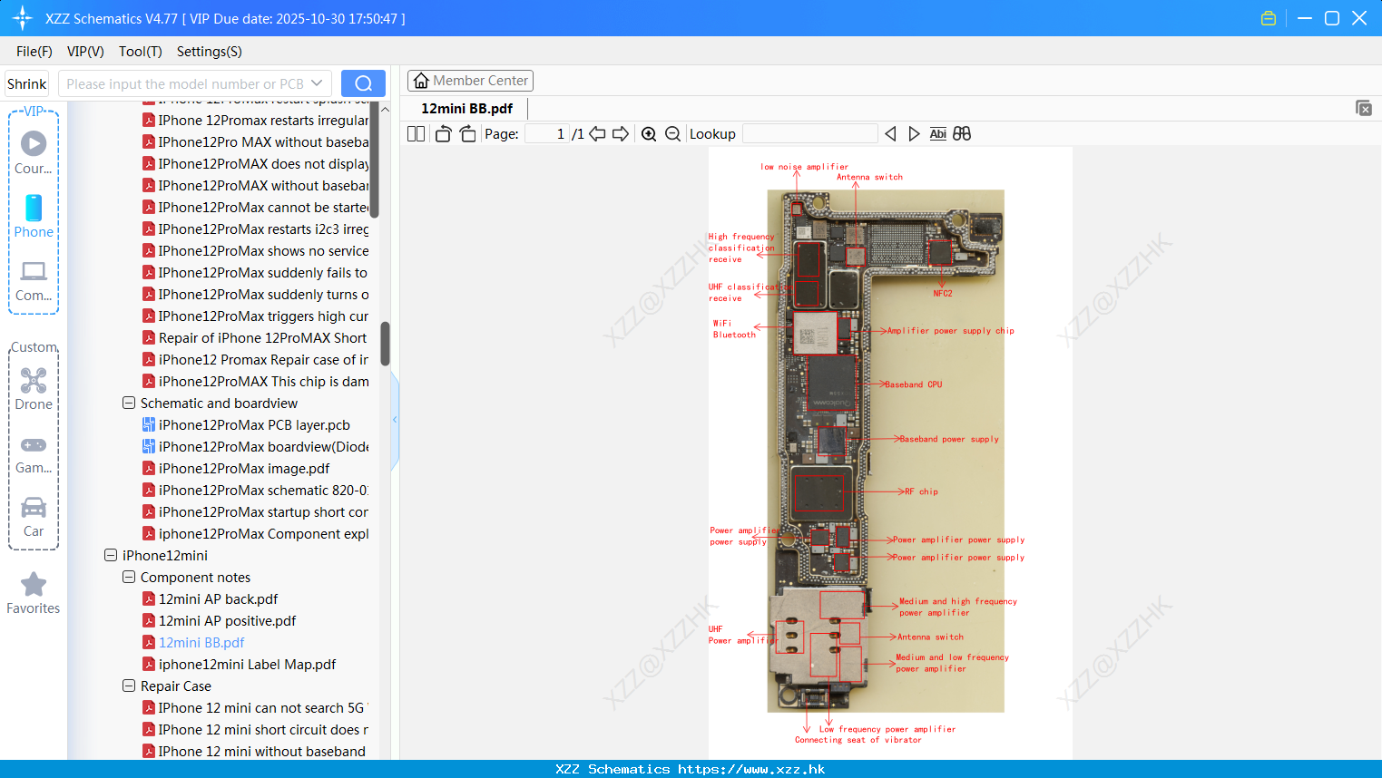Open model number dropdown arrow
The image size is (1382, 778).
click(x=317, y=83)
